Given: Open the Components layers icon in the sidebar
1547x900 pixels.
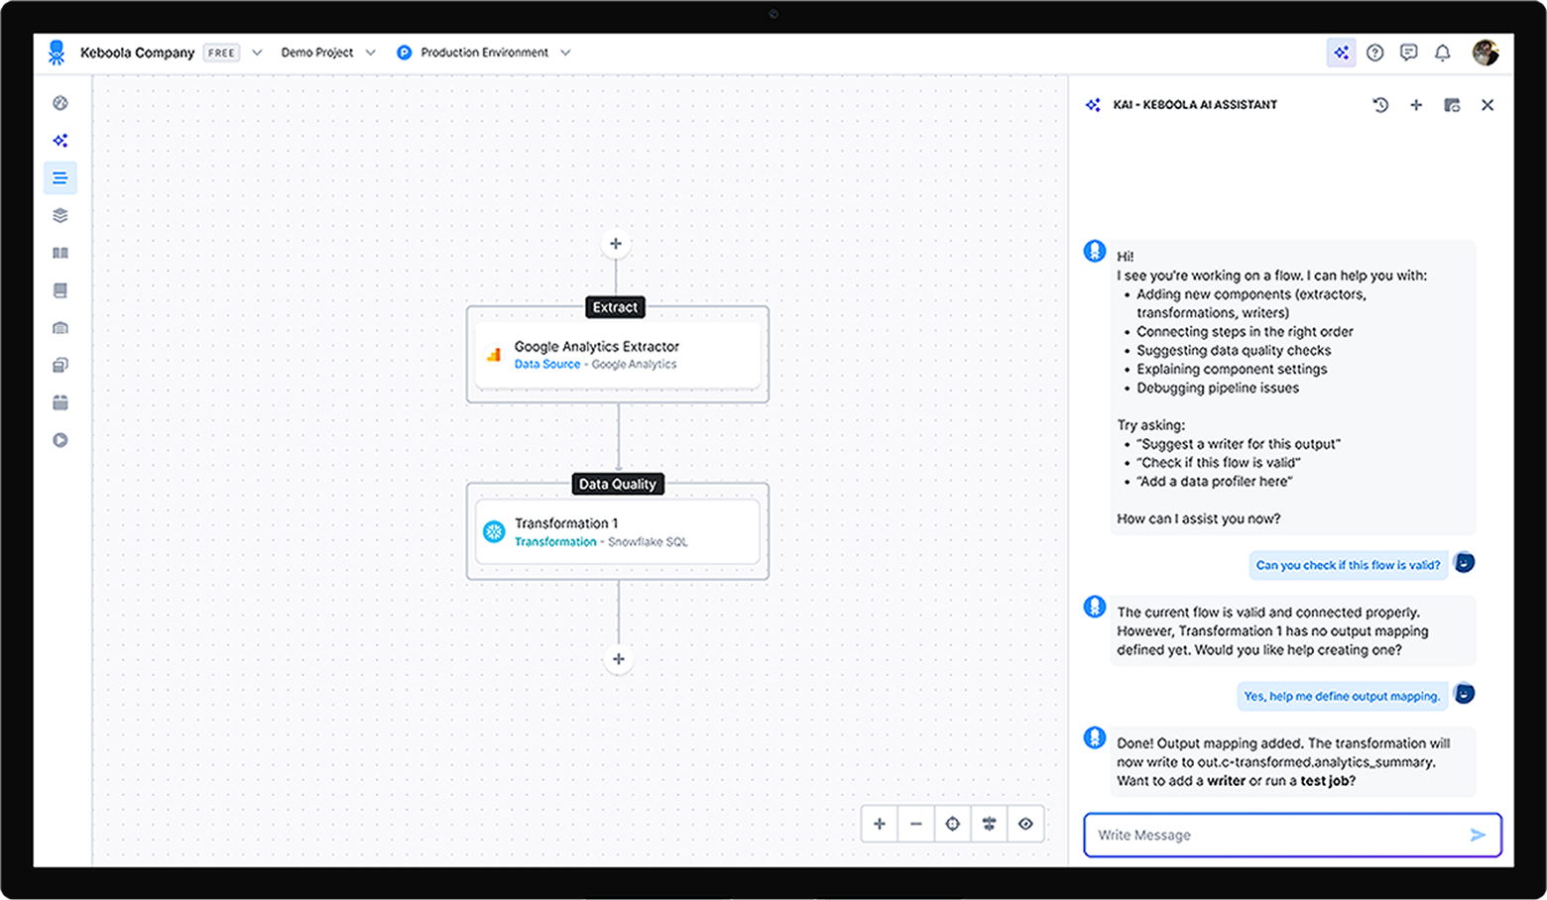Looking at the screenshot, I should tap(60, 215).
